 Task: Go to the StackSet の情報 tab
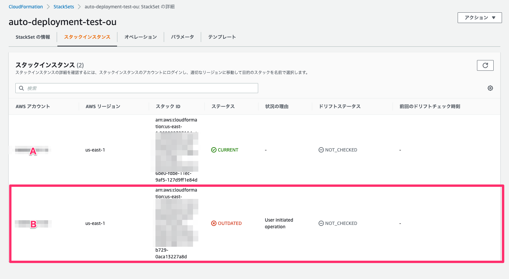[32, 37]
